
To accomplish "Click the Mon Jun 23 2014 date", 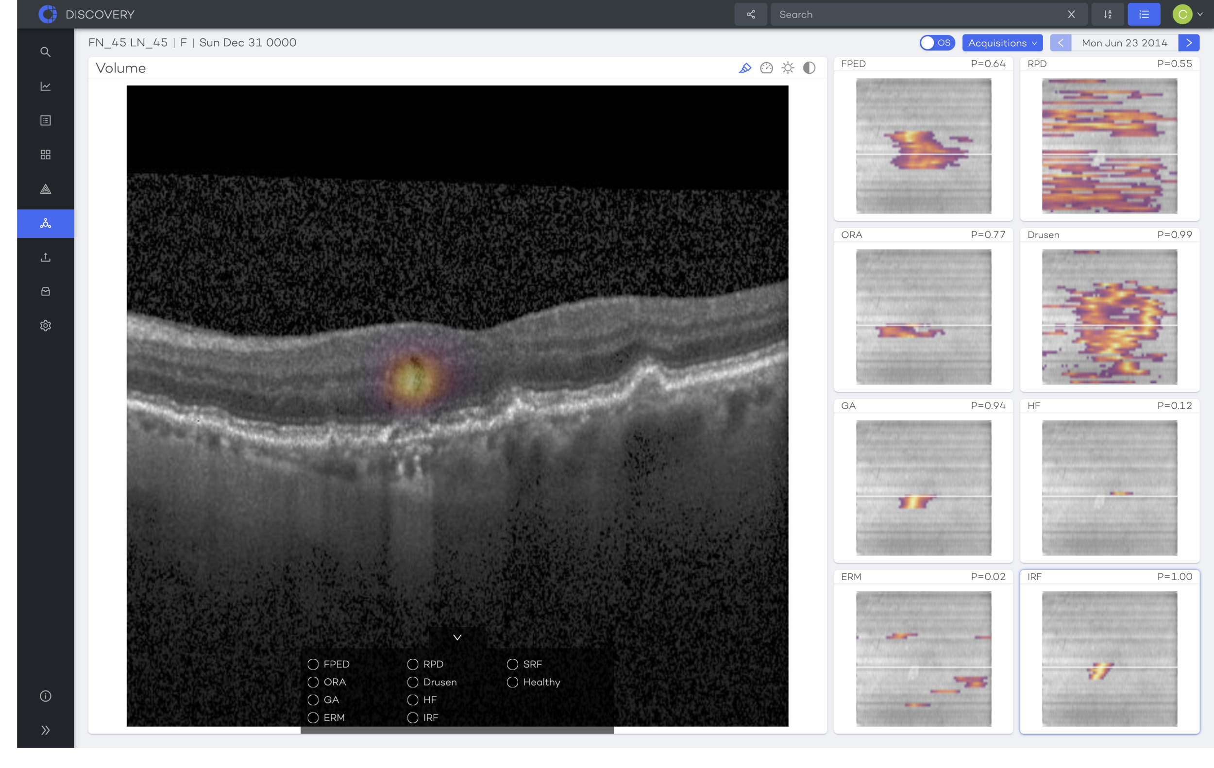I will pyautogui.click(x=1125, y=43).
